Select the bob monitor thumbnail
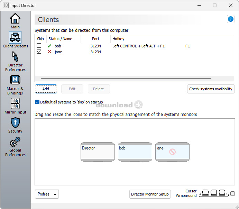The height and width of the screenshot is (209, 239). point(135,152)
